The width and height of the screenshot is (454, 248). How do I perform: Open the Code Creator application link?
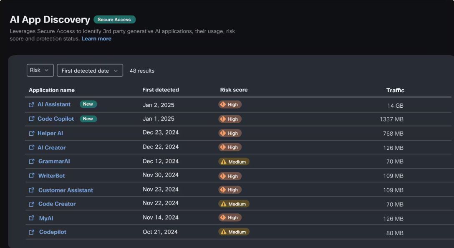tap(57, 204)
